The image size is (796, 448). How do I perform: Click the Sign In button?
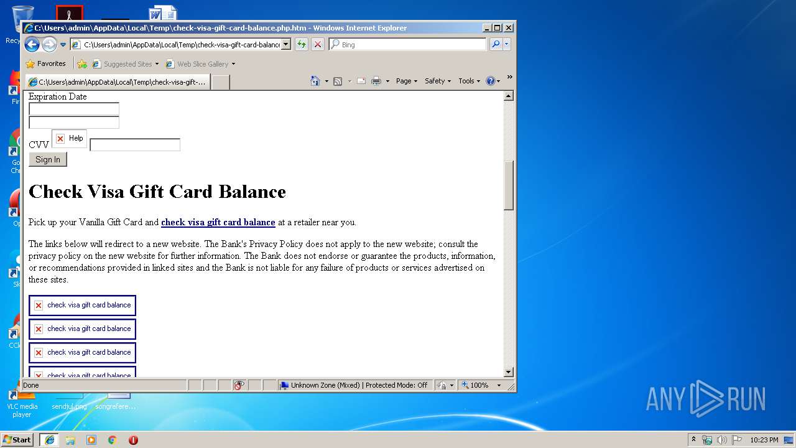[x=48, y=159]
